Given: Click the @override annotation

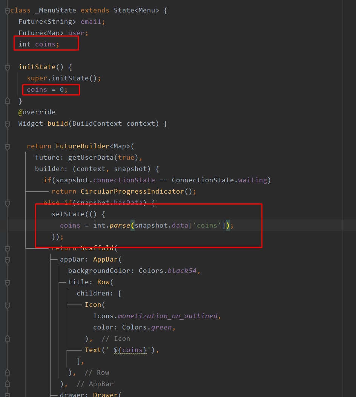Looking at the screenshot, I should [x=37, y=112].
